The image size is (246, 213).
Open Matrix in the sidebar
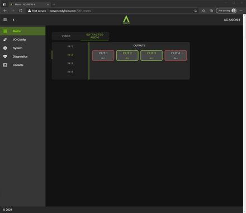[x=23, y=31]
